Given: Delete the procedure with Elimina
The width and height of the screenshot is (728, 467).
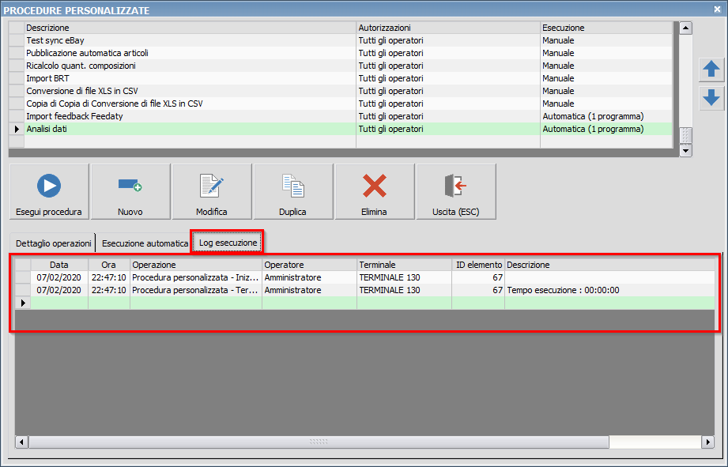Looking at the screenshot, I should 375,191.
